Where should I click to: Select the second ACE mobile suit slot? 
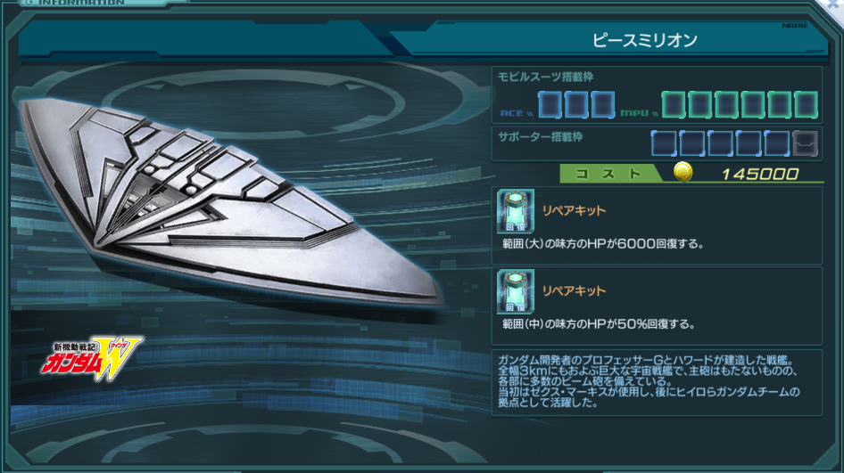(x=576, y=104)
